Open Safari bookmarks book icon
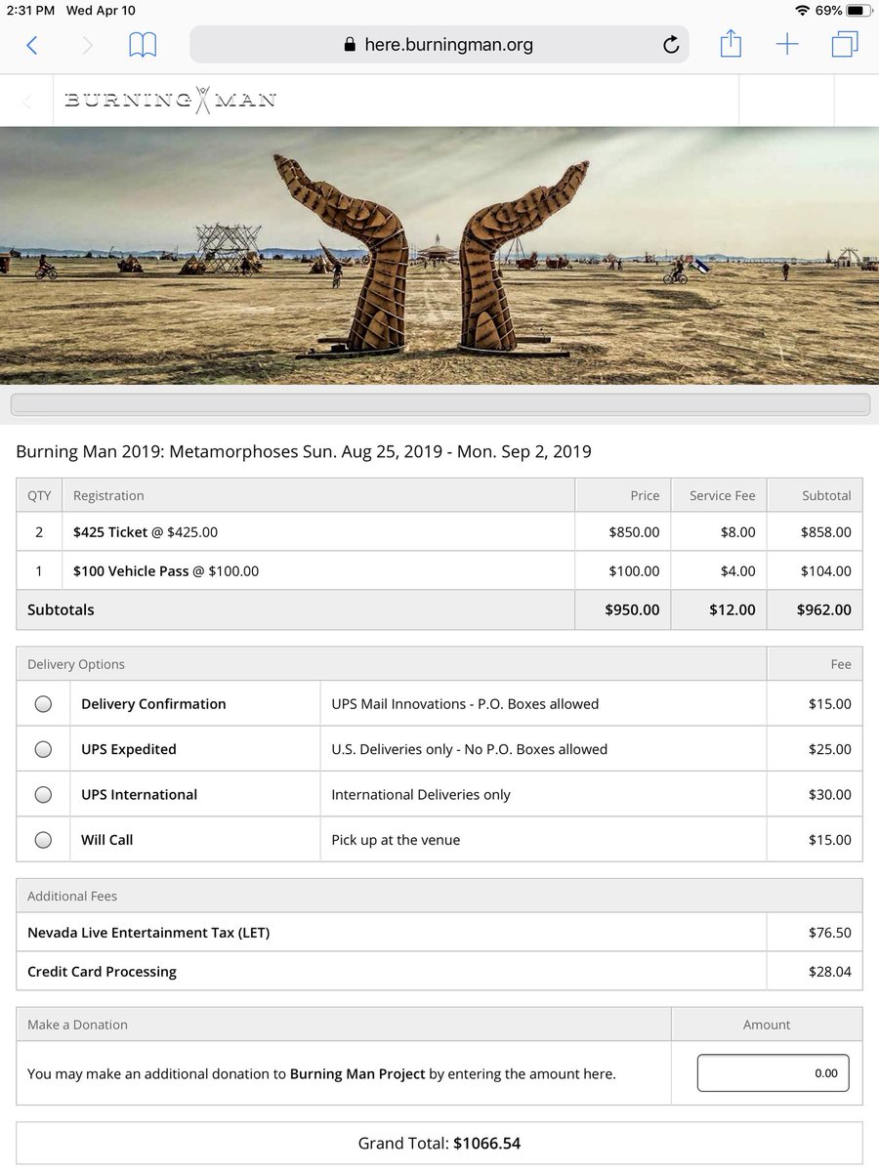This screenshot has height=1172, width=879. click(x=143, y=45)
